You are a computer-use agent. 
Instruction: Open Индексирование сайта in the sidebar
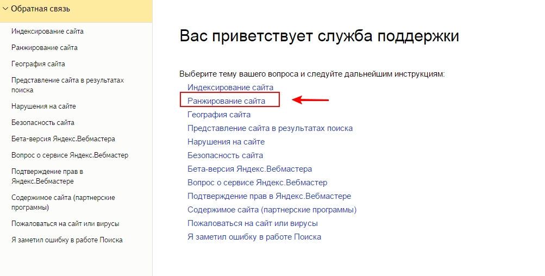point(47,32)
